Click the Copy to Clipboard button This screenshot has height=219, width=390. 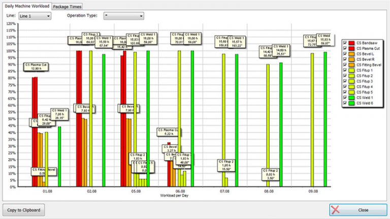[24, 210]
